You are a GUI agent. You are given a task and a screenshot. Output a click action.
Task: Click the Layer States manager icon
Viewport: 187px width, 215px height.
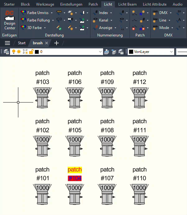121,52
